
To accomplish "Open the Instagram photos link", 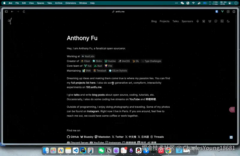I will click(93, 111).
